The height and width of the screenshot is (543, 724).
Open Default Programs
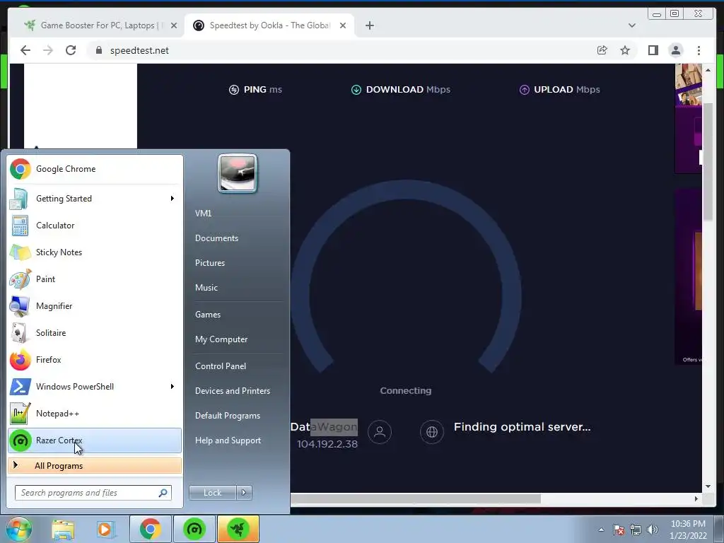point(228,416)
